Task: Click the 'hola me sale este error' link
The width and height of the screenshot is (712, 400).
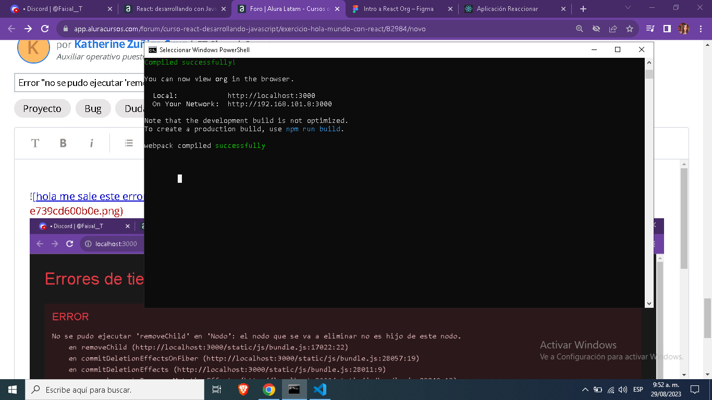Action: point(90,196)
